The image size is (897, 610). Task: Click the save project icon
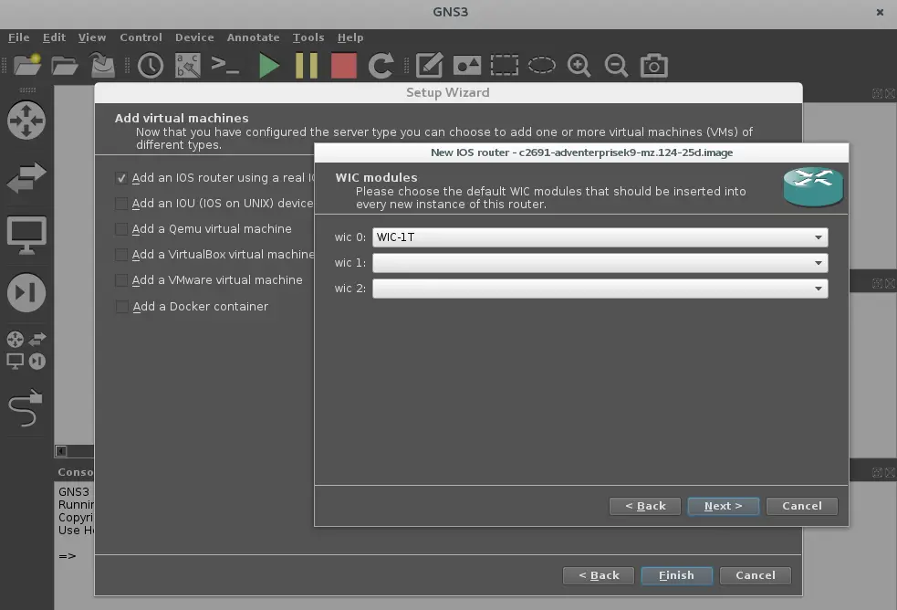pyautogui.click(x=103, y=65)
